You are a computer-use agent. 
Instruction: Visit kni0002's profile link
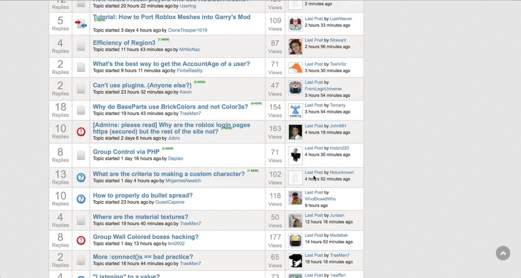click(x=176, y=243)
